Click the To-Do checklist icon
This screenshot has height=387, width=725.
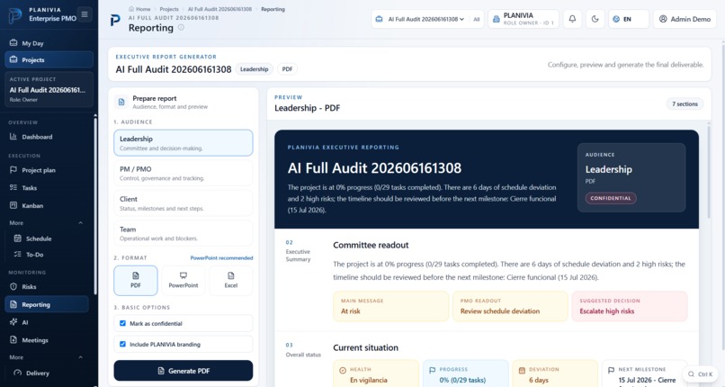(18, 255)
